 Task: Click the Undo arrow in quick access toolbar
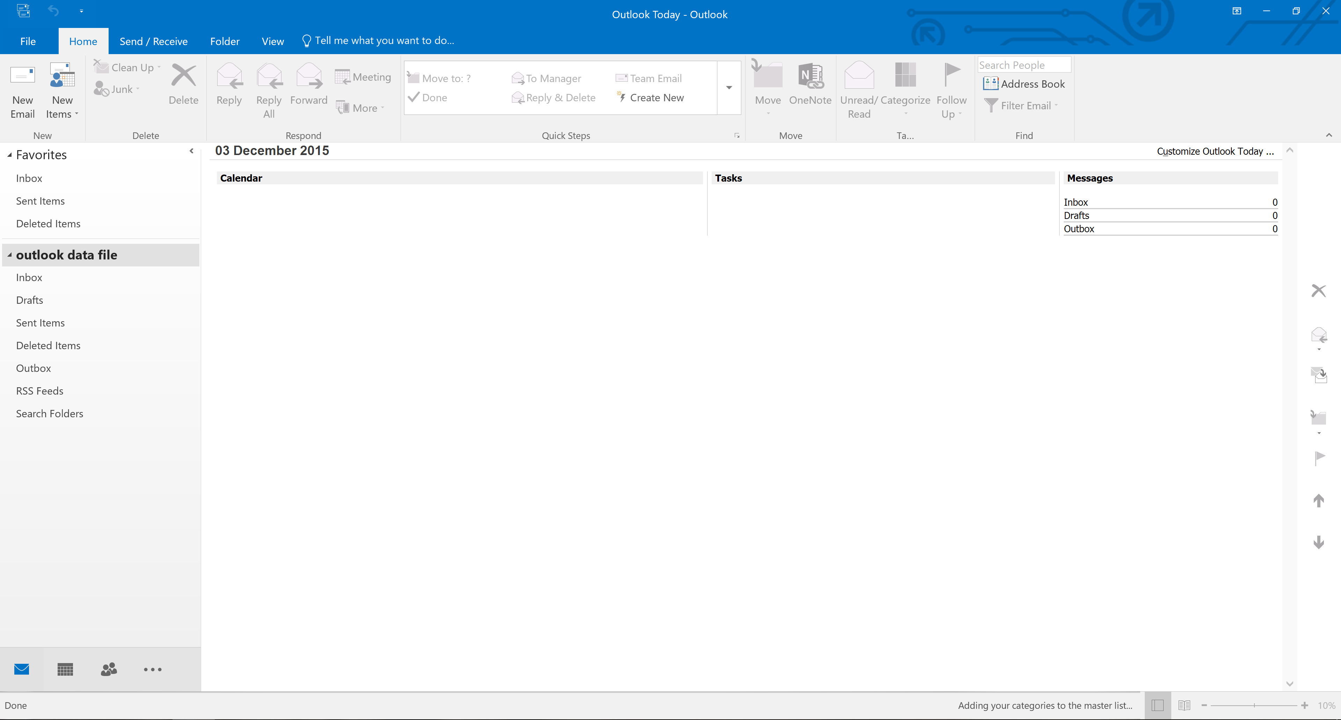tap(54, 10)
